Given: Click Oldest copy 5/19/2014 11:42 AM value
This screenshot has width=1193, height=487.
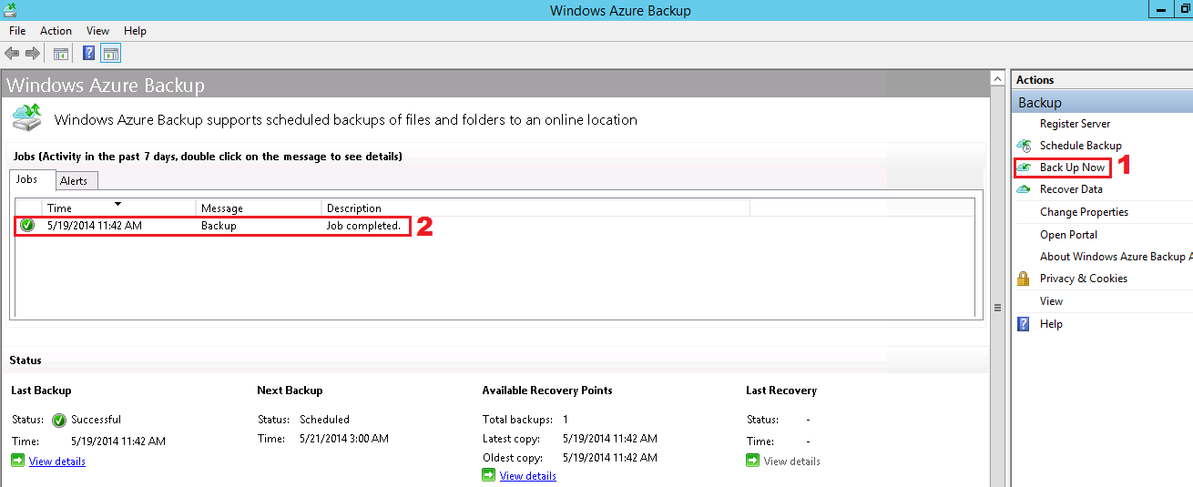Looking at the screenshot, I should (610, 458).
